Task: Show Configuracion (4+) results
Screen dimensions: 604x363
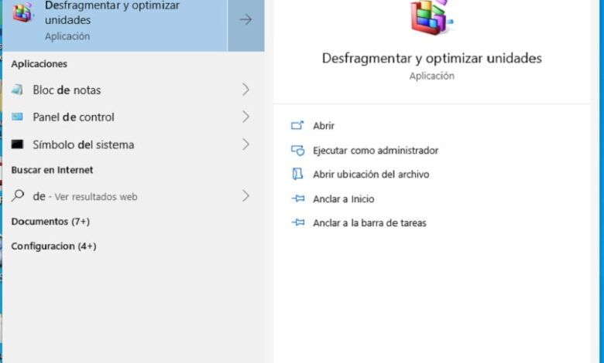Action: pos(53,246)
